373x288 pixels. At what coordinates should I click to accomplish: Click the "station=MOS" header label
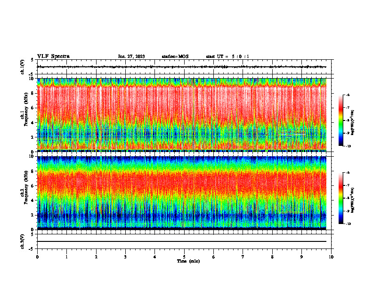tap(175, 56)
